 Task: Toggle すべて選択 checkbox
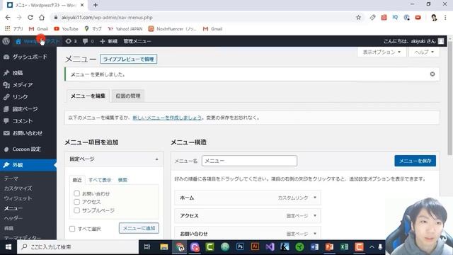click(x=72, y=229)
